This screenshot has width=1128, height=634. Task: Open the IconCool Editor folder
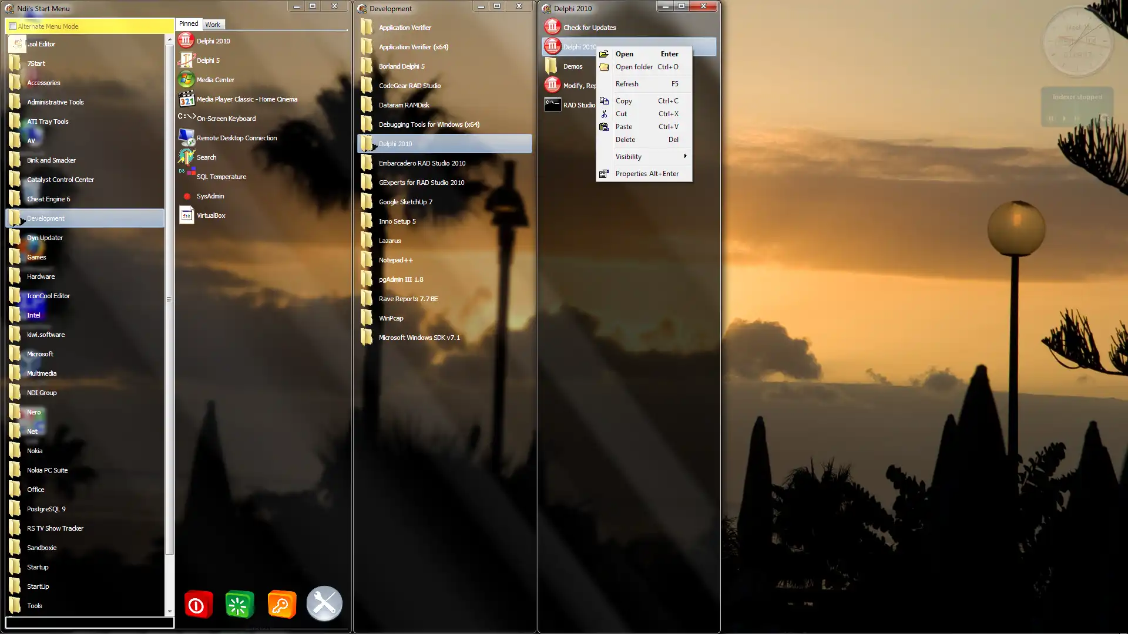pos(85,296)
